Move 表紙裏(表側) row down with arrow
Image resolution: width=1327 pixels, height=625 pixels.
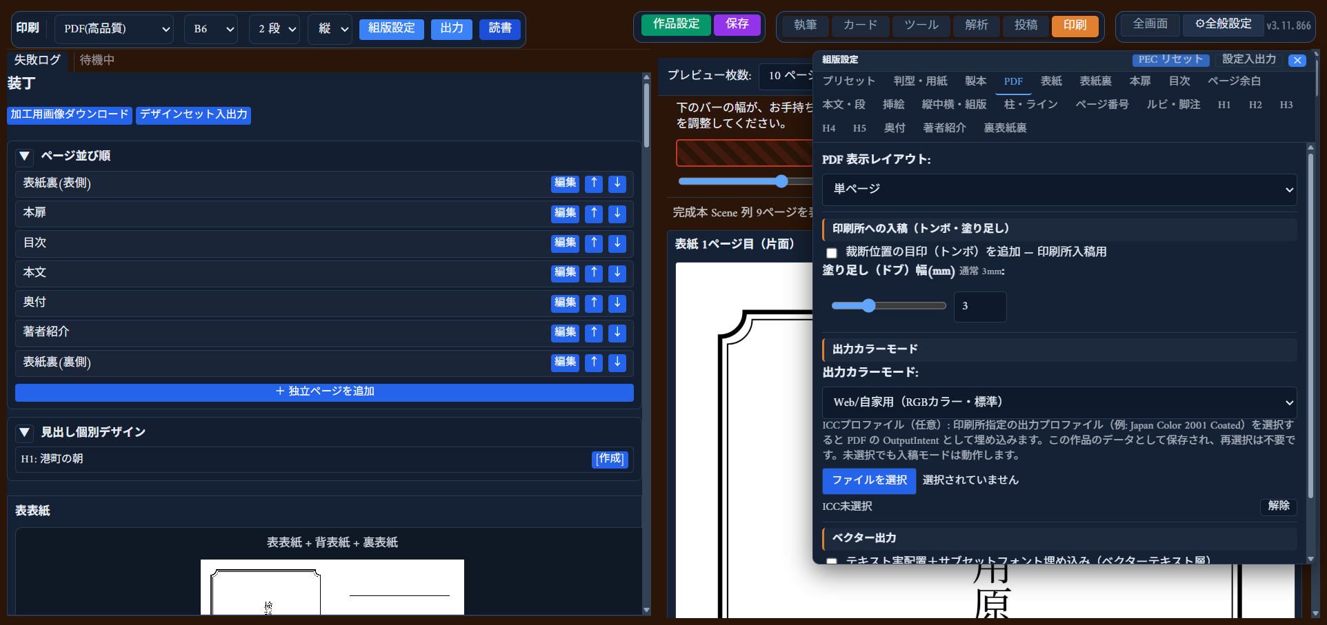617,184
